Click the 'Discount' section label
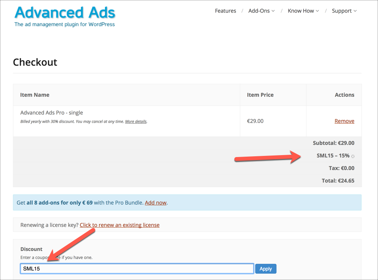378x280 pixels. click(x=31, y=249)
